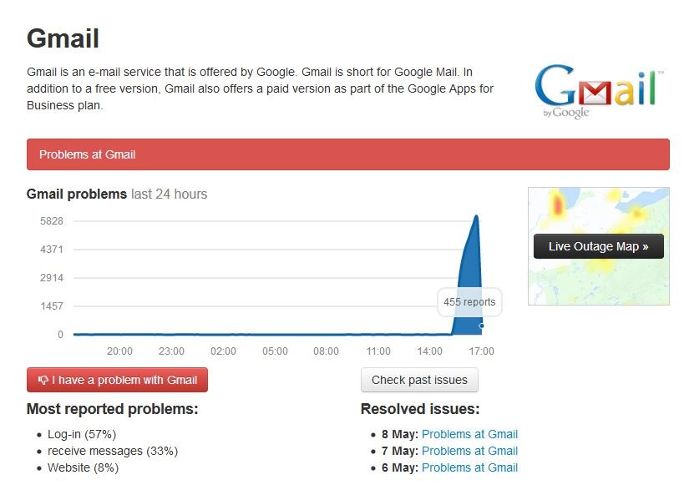This screenshot has width=684, height=490.
Task: Click the 5828 value on chart axis
Action: coord(52,221)
